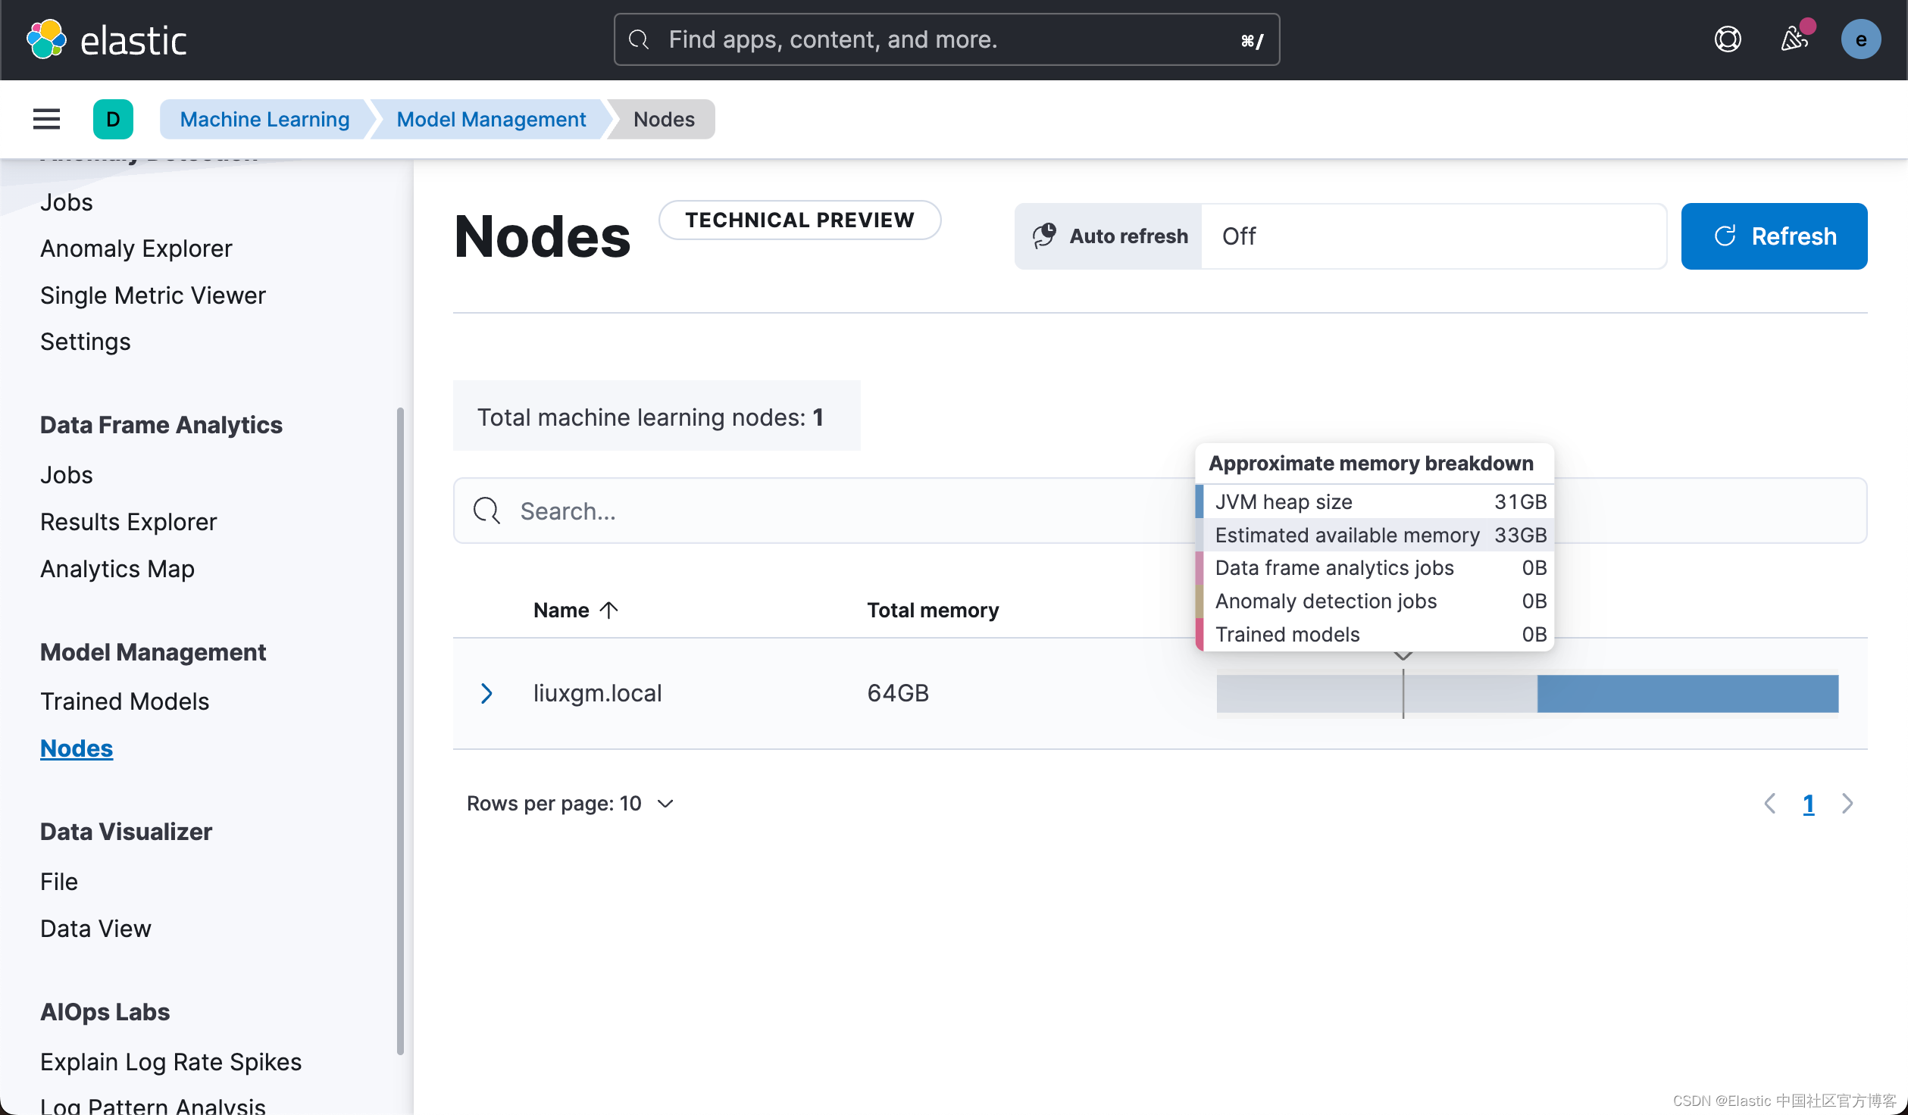Click the Total memory column header
Viewport: 1908px width, 1115px height.
(x=933, y=610)
